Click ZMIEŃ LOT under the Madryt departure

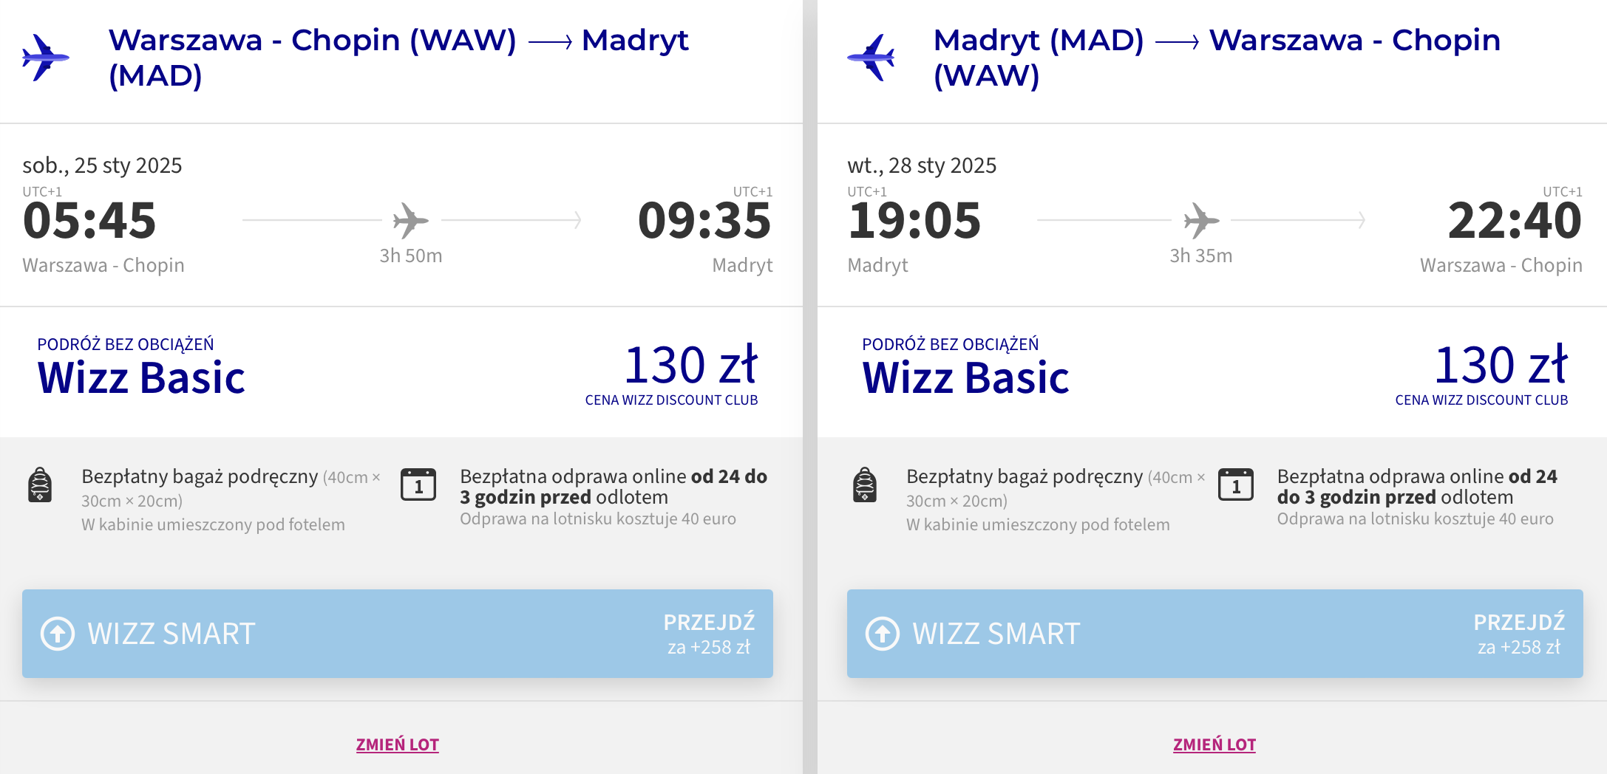(x=1214, y=744)
